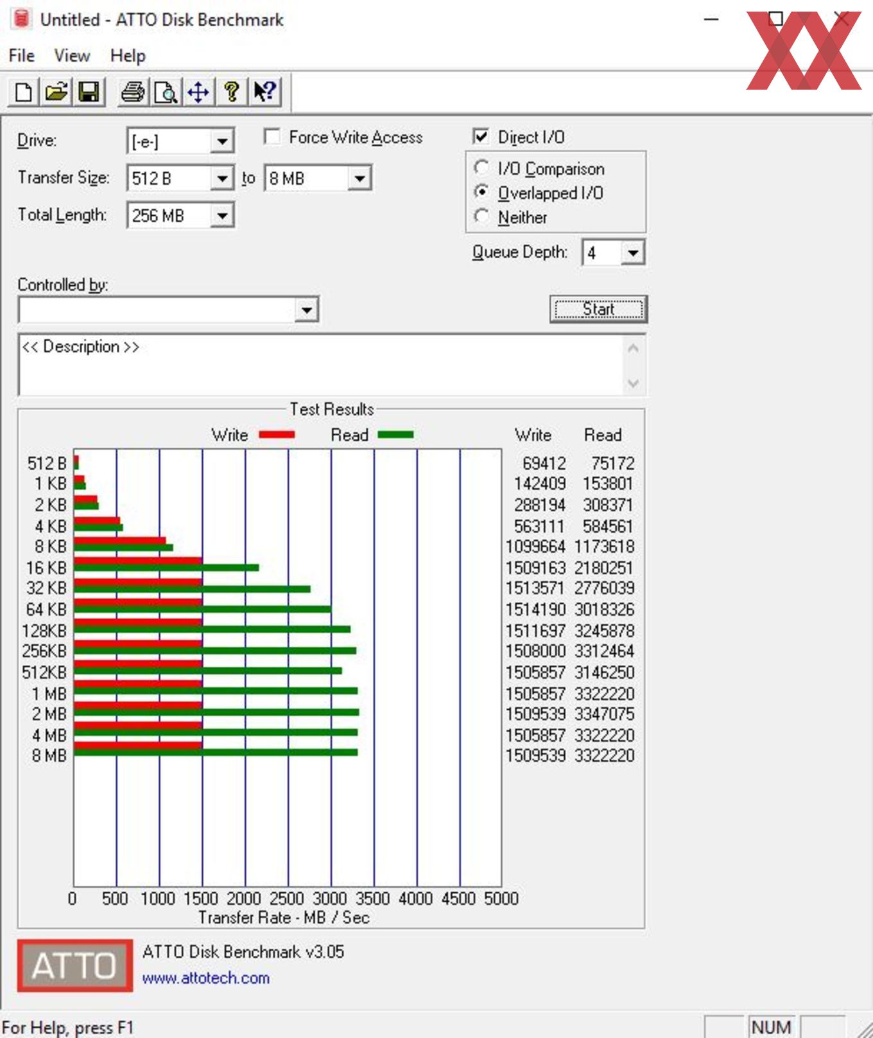Viewport: 873px width, 1038px height.
Task: Open the Help menu
Action: [x=128, y=56]
